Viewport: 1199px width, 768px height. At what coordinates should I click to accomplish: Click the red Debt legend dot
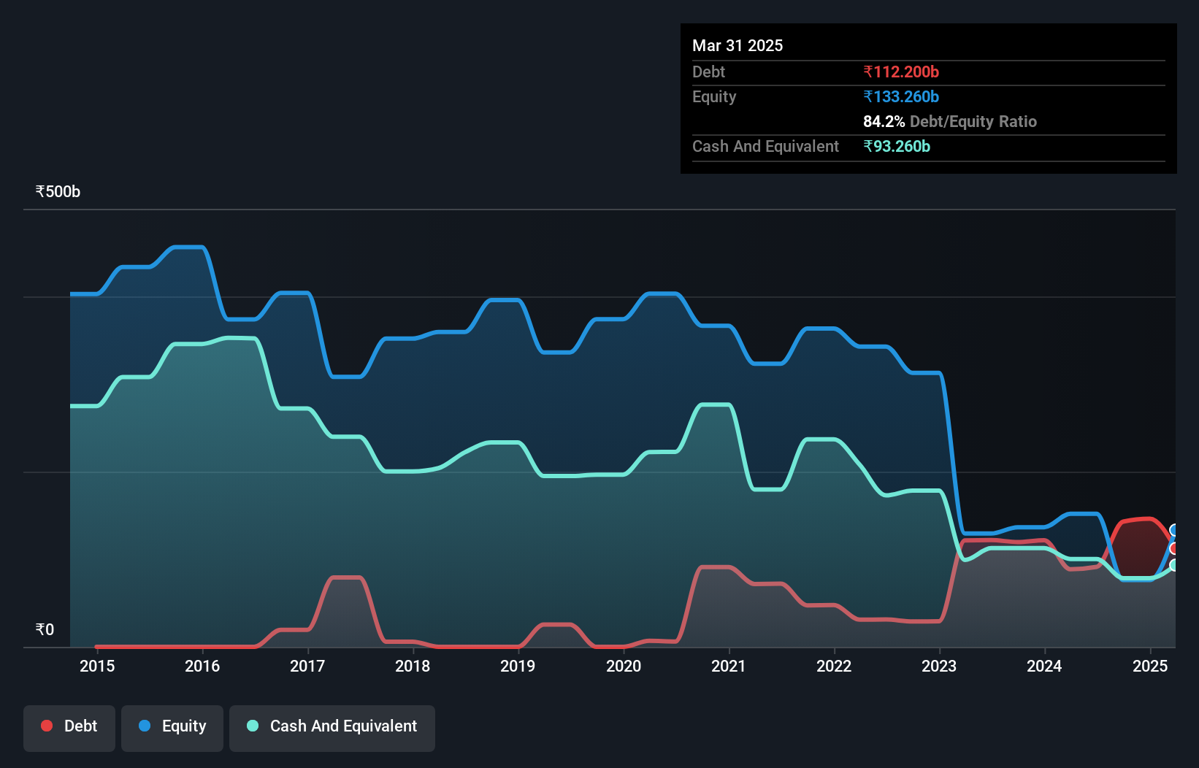(x=47, y=726)
